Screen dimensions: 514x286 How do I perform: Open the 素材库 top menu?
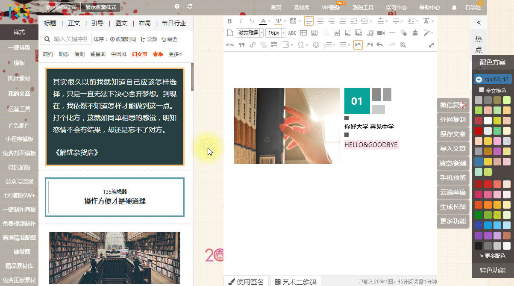click(301, 8)
